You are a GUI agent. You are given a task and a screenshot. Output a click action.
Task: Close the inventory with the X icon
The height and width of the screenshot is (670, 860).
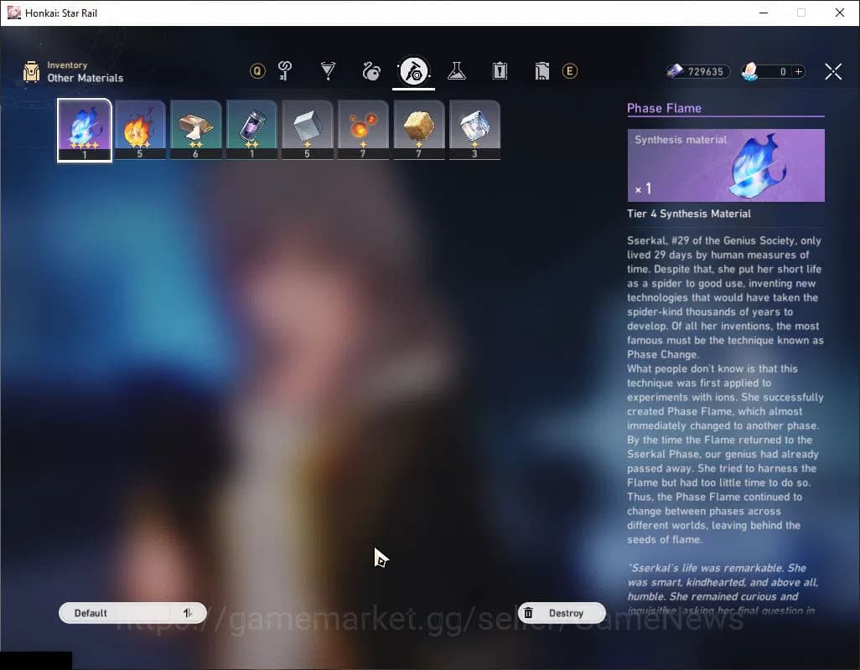pos(832,71)
